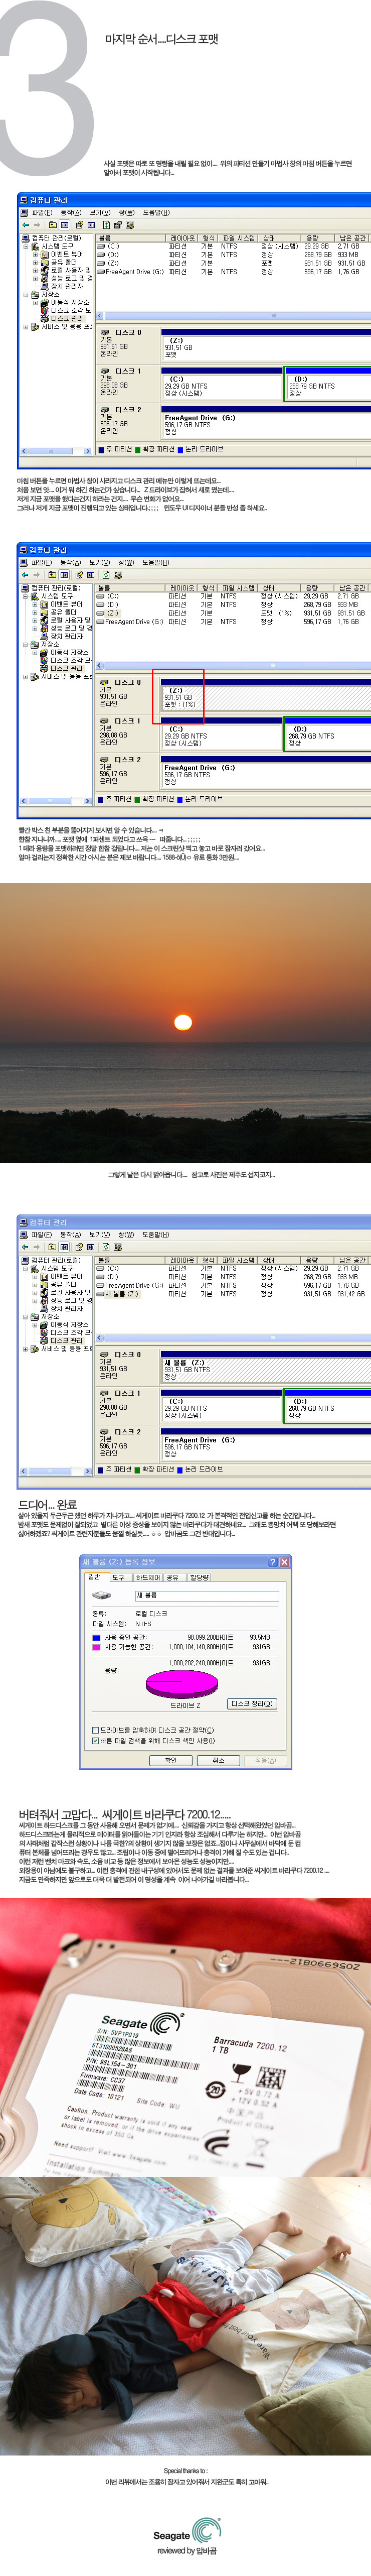Click Up one level icon in 새 볼륨 (Z:) window
Viewport: 371px width, 2576px height.
click(x=52, y=1247)
